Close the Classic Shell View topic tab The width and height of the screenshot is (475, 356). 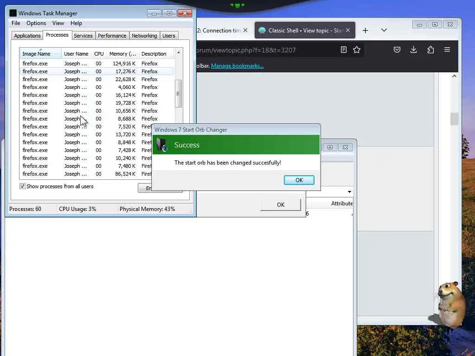tap(348, 30)
